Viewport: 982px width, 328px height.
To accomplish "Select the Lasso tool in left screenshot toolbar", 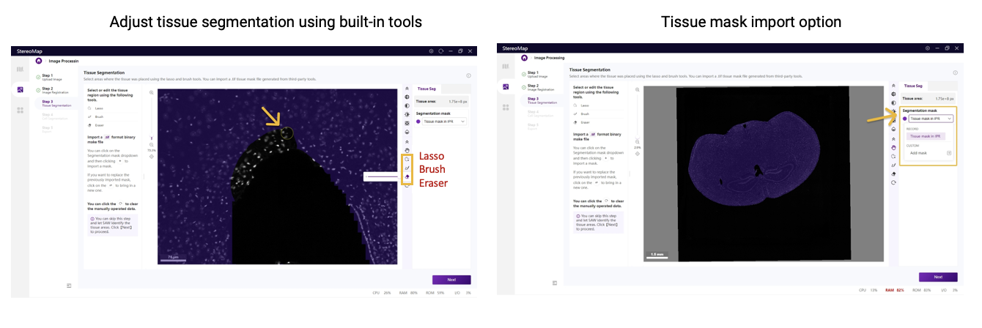I will click(x=407, y=158).
